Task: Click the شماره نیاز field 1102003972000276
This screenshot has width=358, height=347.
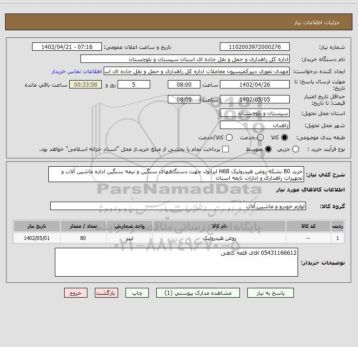Action: pos(255,47)
